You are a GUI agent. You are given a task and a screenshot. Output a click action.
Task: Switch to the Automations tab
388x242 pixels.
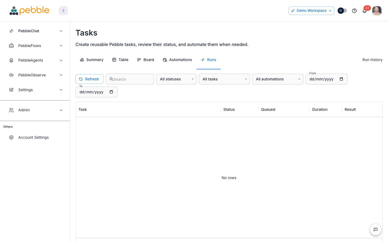click(x=177, y=60)
